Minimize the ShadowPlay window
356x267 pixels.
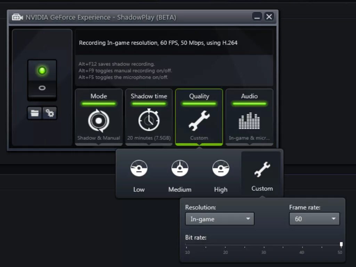(x=257, y=17)
